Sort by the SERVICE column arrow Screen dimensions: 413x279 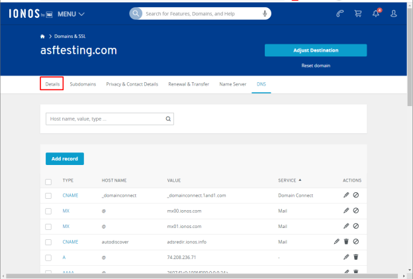pyautogui.click(x=300, y=180)
